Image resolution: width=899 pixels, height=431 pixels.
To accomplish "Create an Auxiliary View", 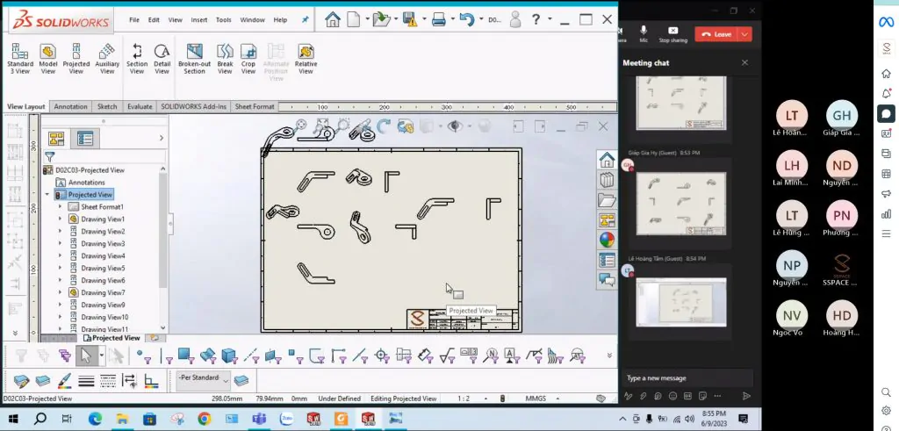I will coord(107,59).
